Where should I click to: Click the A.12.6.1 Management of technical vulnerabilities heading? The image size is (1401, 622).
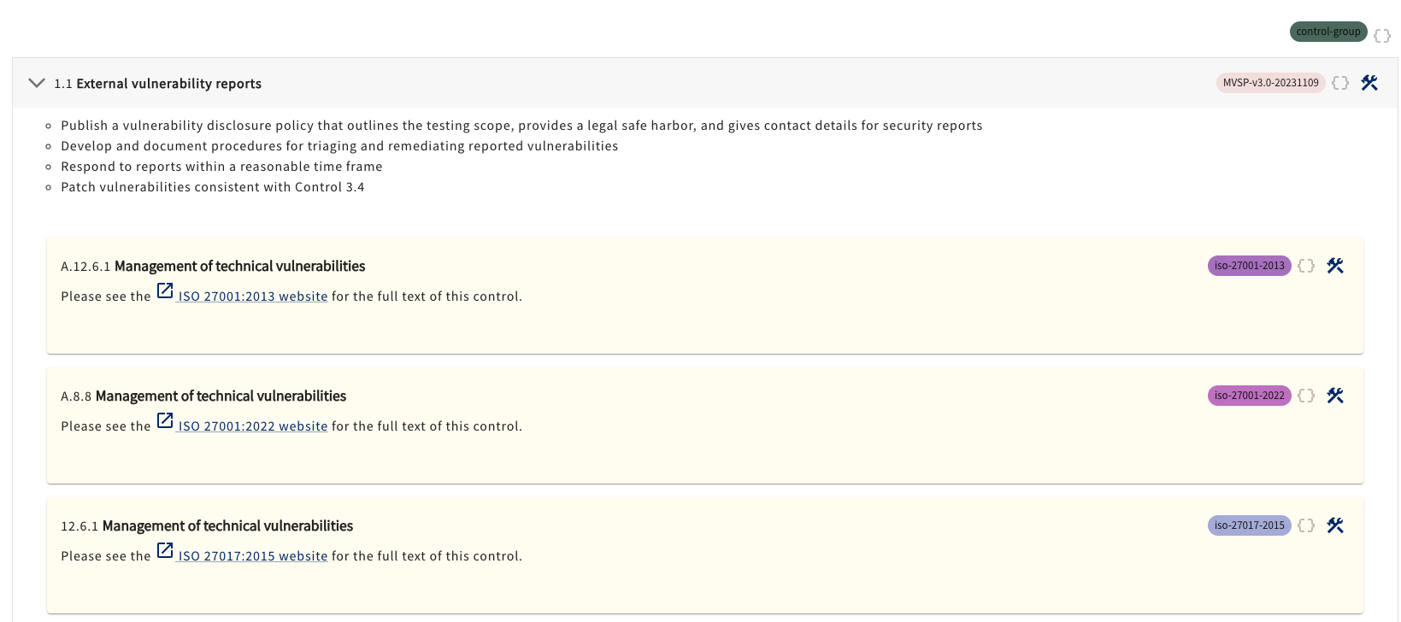point(239,267)
